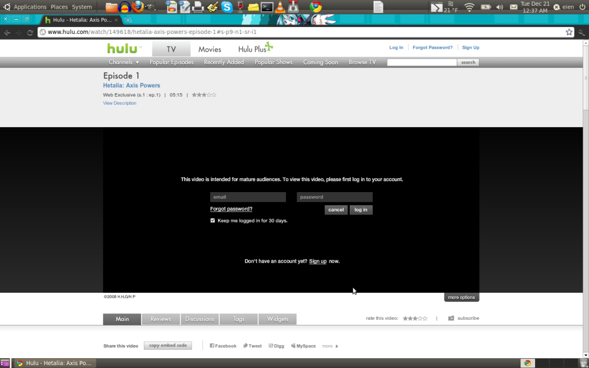Click the Hulu search text box
Screen dimensions: 589x368
(x=422, y=62)
